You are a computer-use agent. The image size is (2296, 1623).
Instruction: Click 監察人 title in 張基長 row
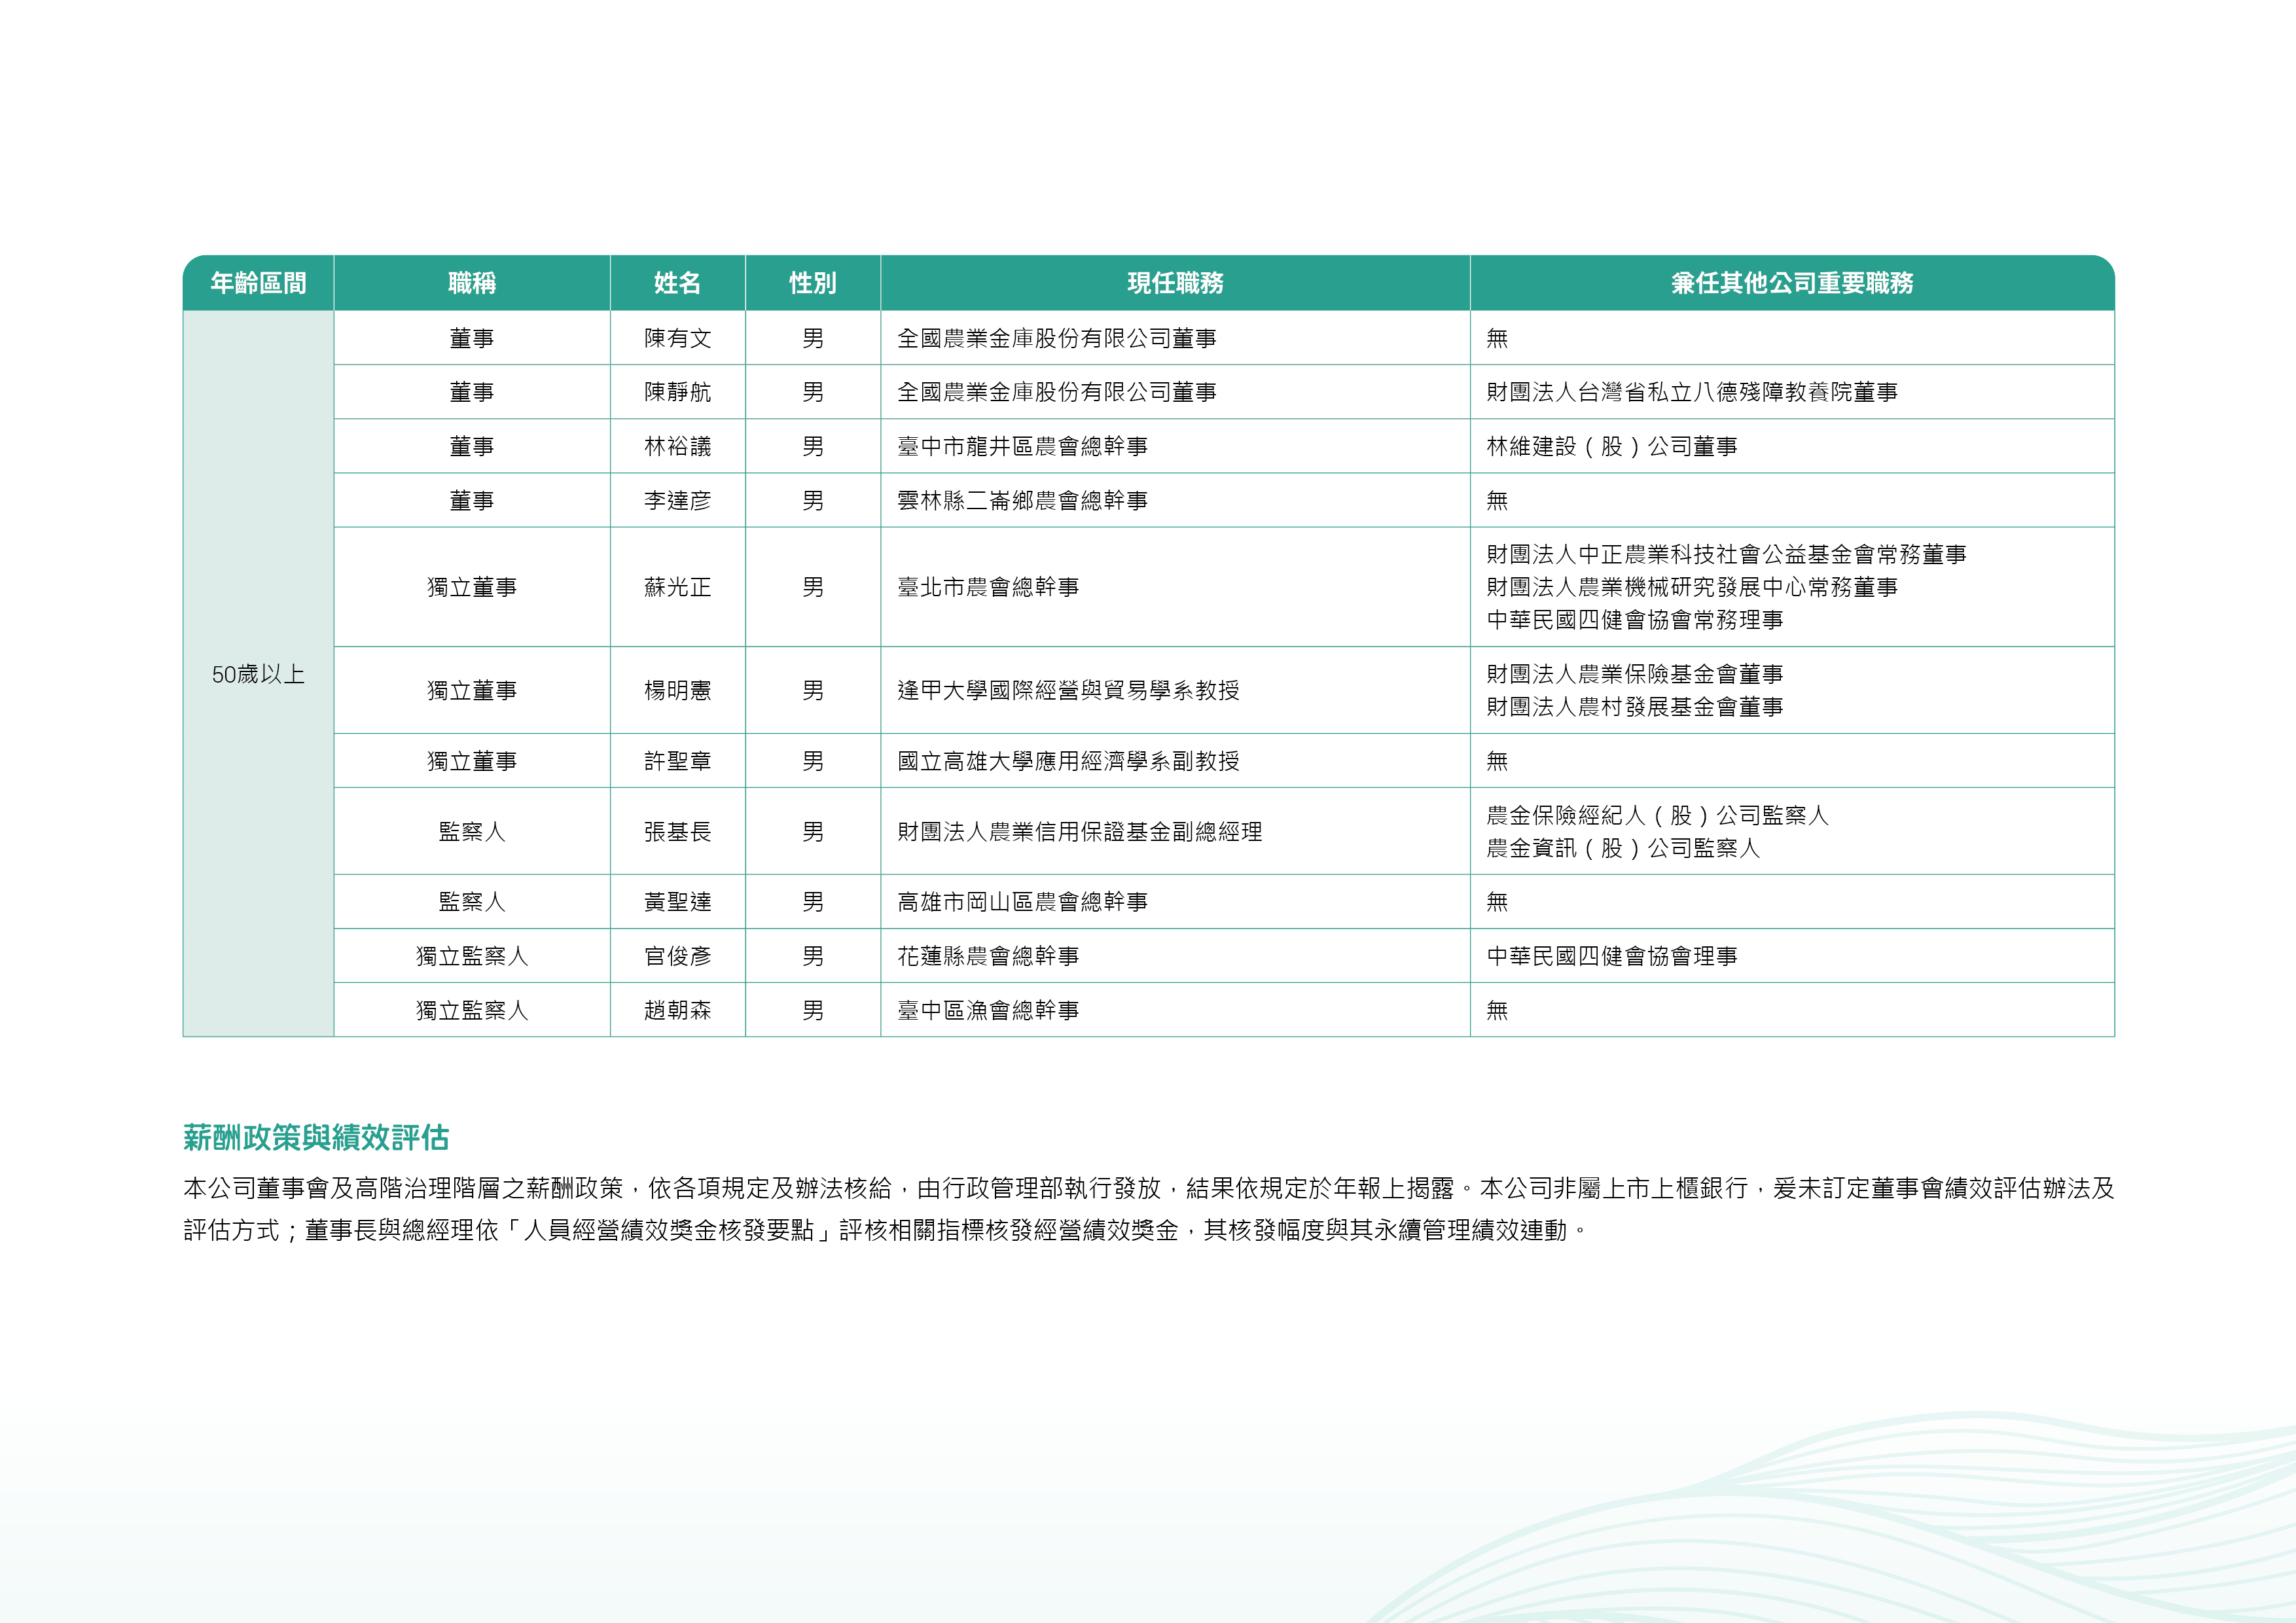(x=472, y=831)
